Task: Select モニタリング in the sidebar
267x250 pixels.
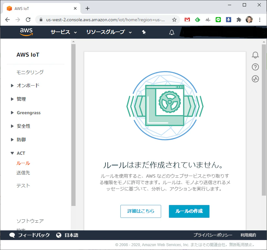Action: [30, 72]
